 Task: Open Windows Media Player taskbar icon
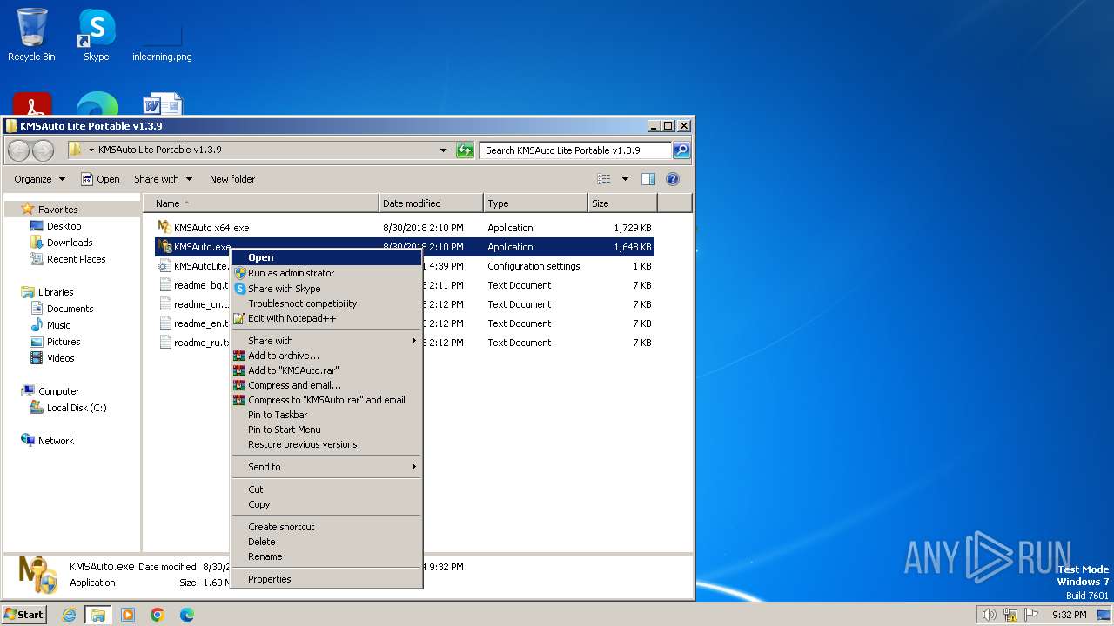click(128, 615)
